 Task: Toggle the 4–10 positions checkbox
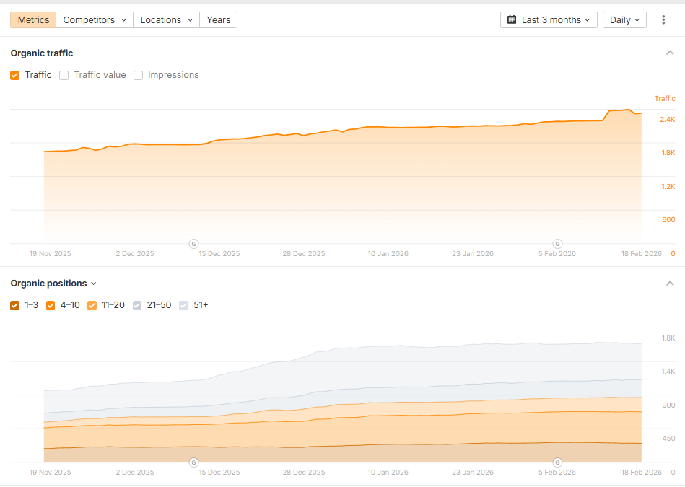[x=51, y=305]
